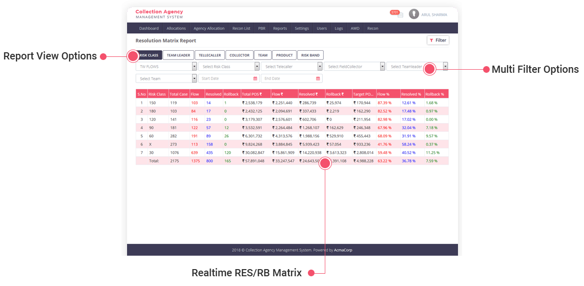The width and height of the screenshot is (584, 286).
Task: Click the AcmaCorp link in footer
Action: tap(343, 250)
